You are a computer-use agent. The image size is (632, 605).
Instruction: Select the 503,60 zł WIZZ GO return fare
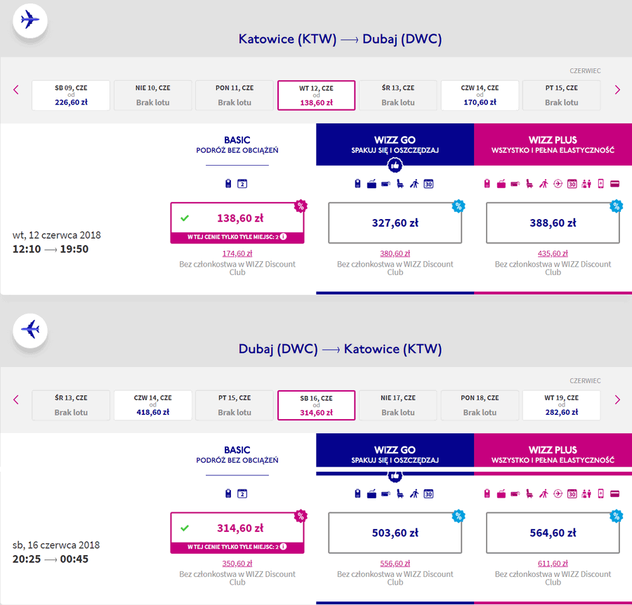(395, 533)
